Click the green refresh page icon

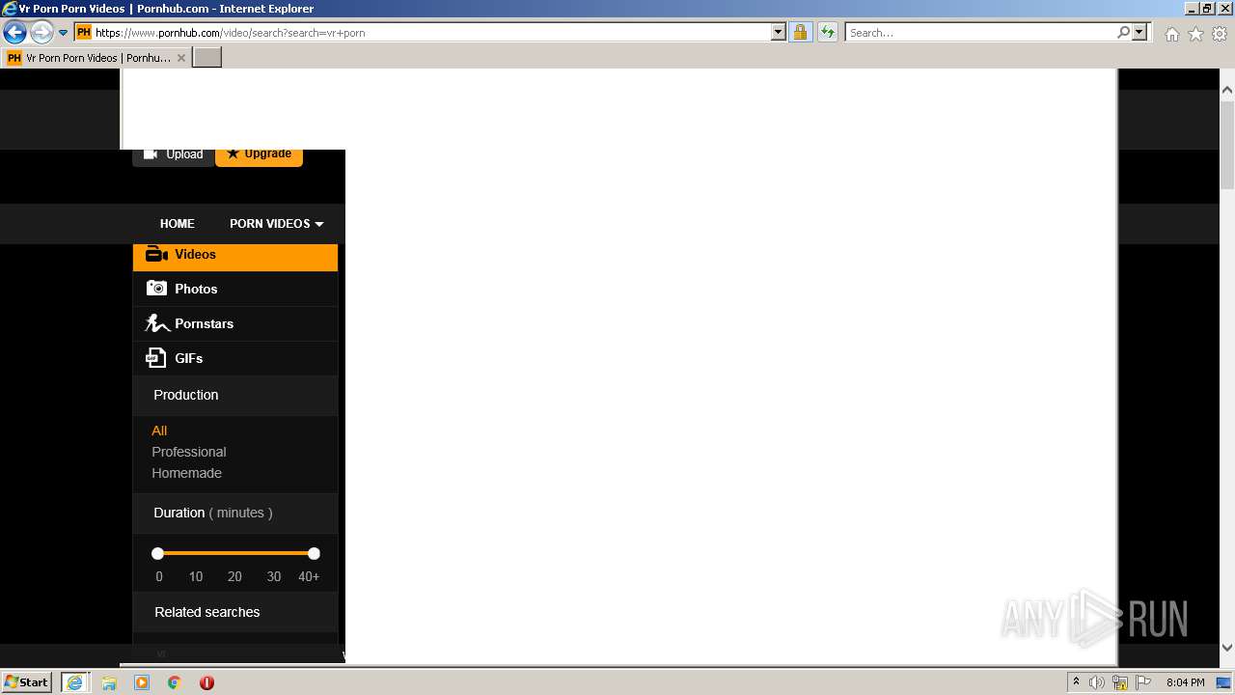(827, 33)
